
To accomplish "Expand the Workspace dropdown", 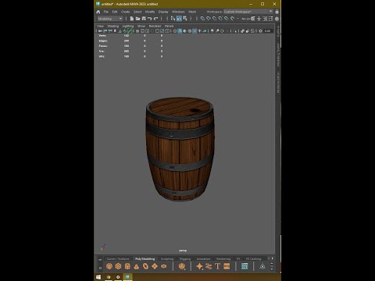I will [x=248, y=12].
